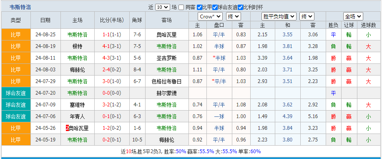Click the 0-0 score versus 赫尔蒙德
The width and height of the screenshot is (382, 159).
tap(106, 93)
